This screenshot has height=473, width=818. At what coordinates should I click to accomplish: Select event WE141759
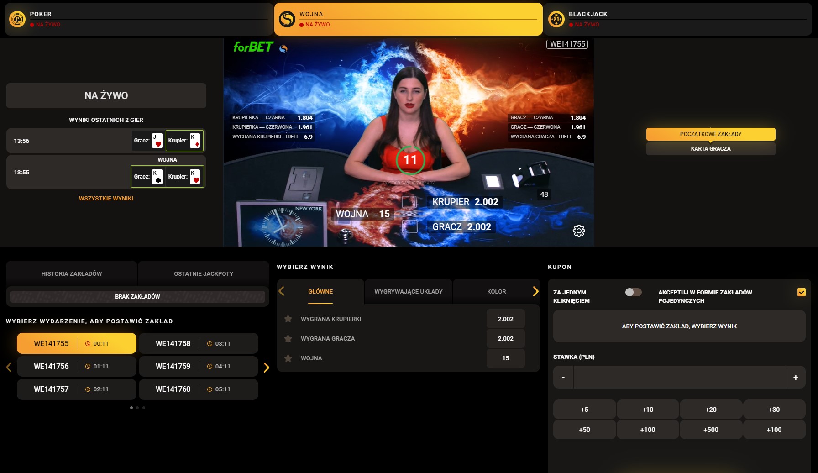199,366
